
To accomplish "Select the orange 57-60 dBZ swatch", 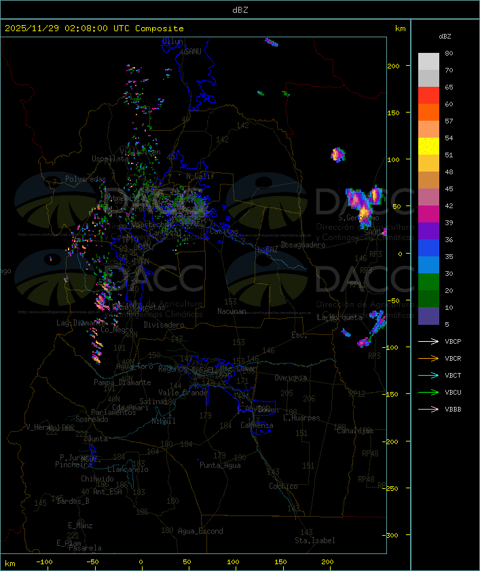I will (428, 113).
